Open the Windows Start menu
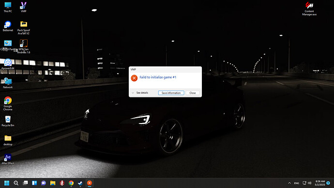334x188 pixels. tap(7, 183)
